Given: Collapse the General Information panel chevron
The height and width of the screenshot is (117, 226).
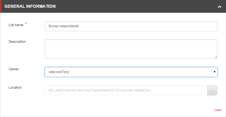Looking at the screenshot, I should pos(219,6).
